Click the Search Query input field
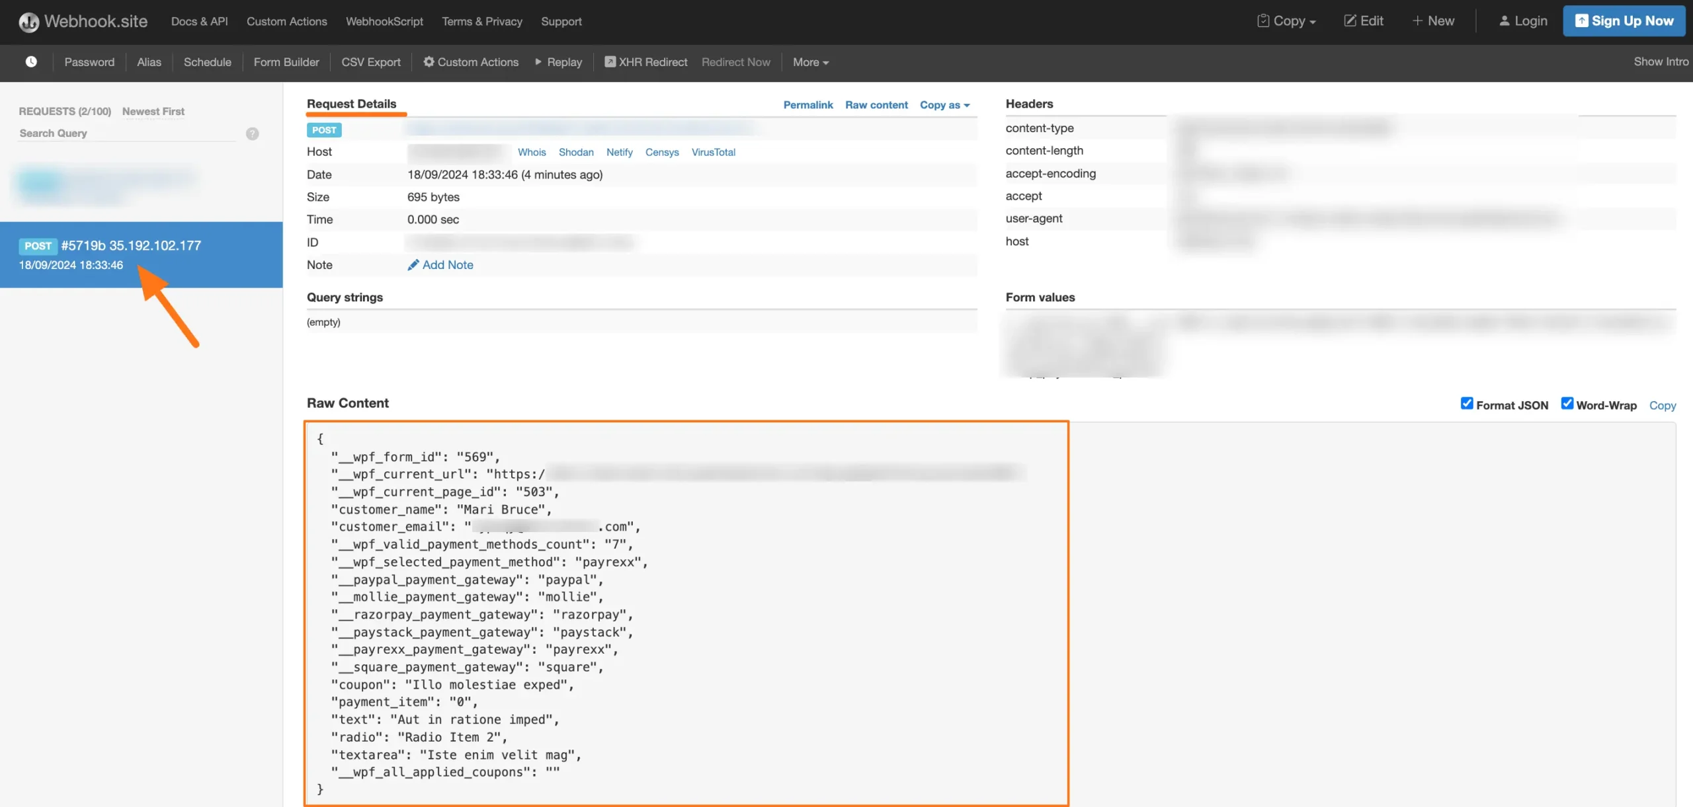1693x807 pixels. [126, 134]
